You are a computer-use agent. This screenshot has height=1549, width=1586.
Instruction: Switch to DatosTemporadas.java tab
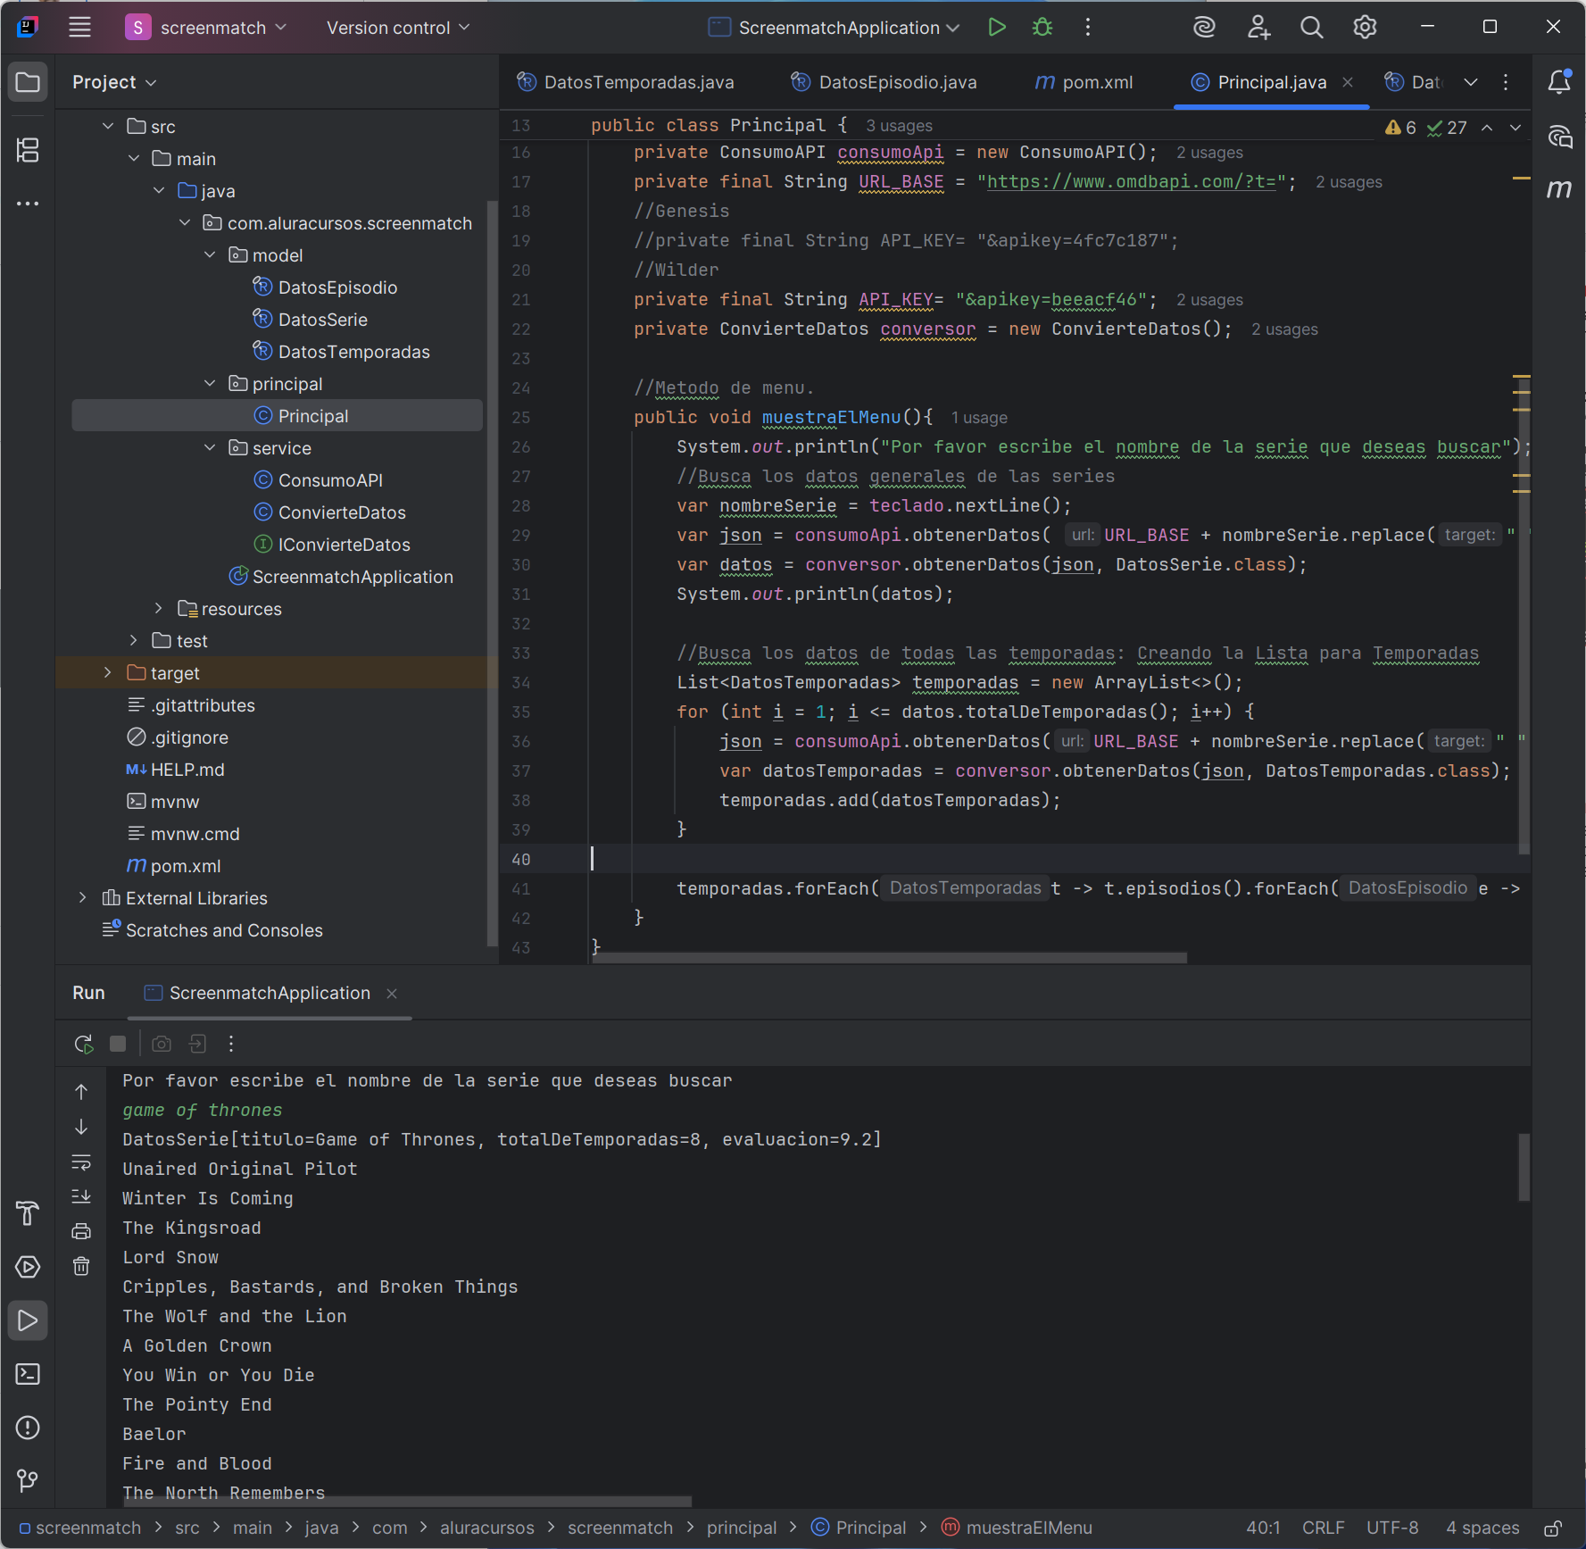[x=626, y=82]
